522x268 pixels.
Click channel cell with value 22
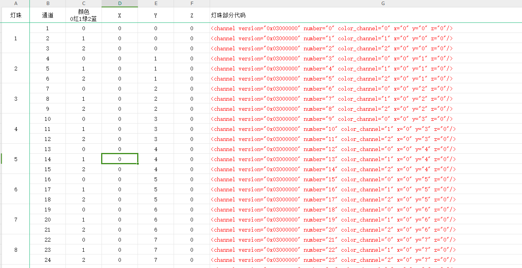[48, 240]
